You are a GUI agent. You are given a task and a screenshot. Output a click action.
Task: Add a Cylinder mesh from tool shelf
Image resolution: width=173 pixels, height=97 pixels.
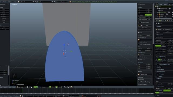pyautogui.click(x=4, y=19)
